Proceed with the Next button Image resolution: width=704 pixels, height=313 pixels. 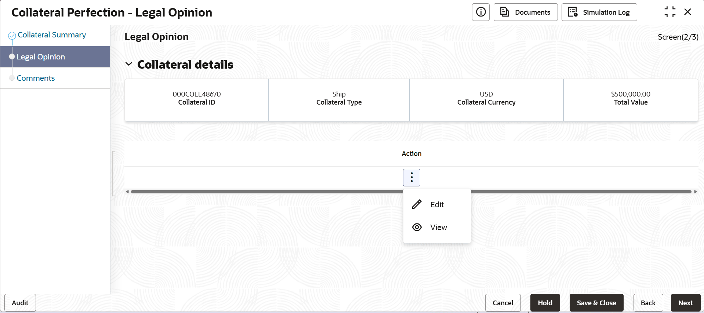pos(685,303)
